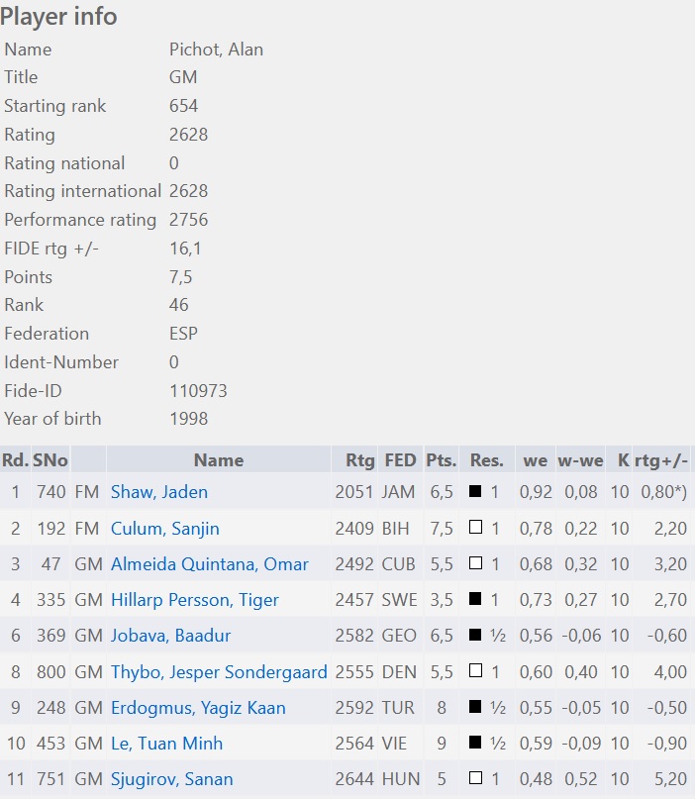Viewport: 695px width, 799px height.
Task: Click the Name column header
Action: (219, 460)
